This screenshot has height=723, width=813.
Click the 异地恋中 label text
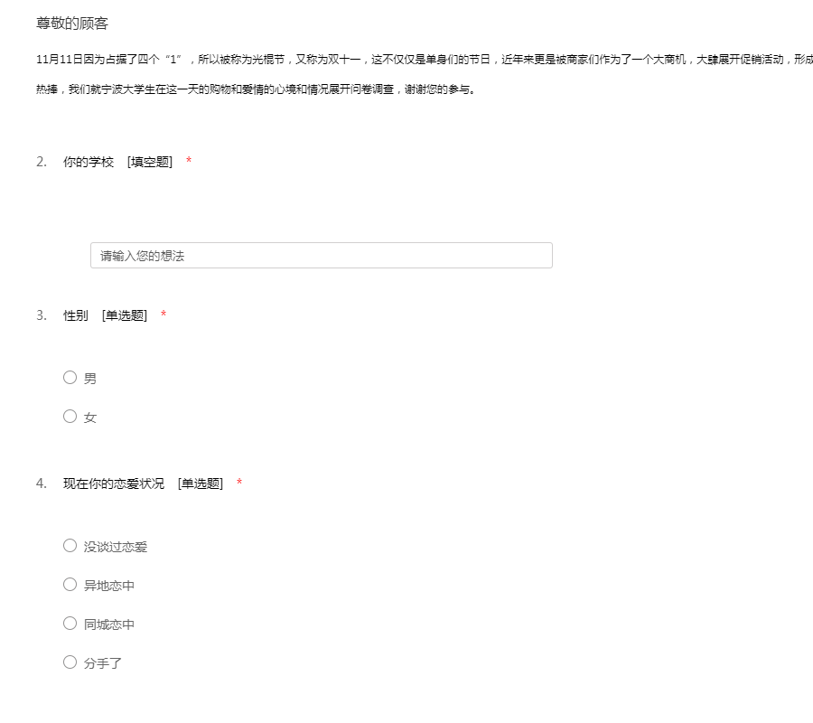click(109, 586)
